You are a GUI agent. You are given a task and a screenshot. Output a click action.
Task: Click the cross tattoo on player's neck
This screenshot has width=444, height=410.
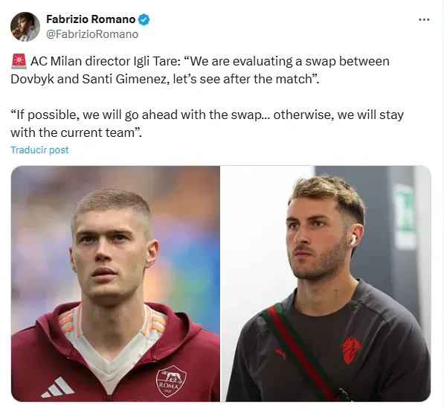pos(335,292)
